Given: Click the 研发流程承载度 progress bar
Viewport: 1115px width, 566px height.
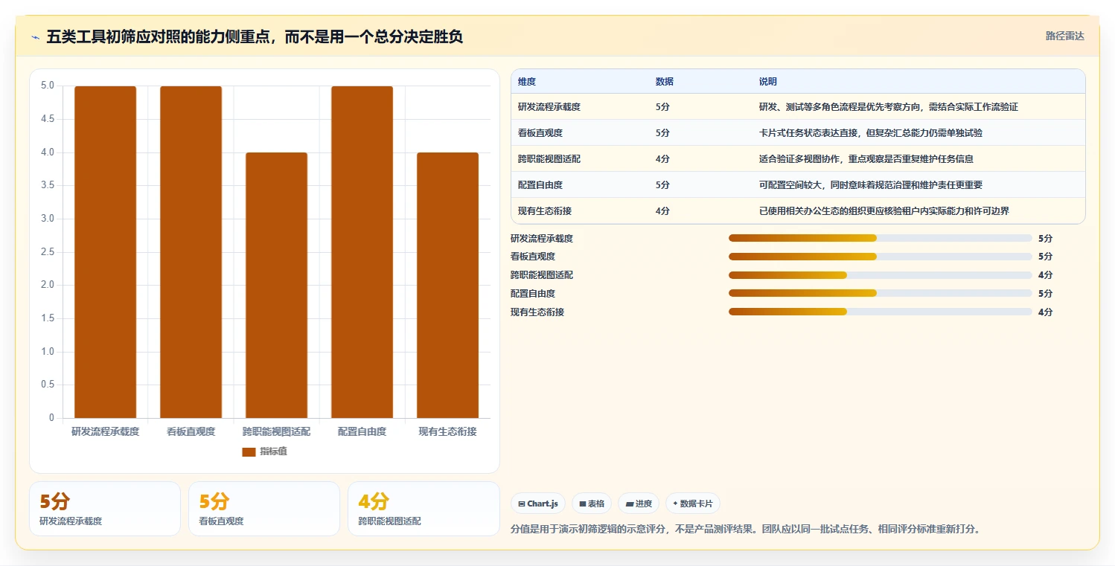Looking at the screenshot, I should [x=880, y=238].
